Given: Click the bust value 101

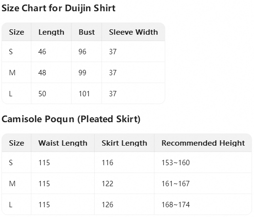Looking at the screenshot, I should click(x=84, y=94).
